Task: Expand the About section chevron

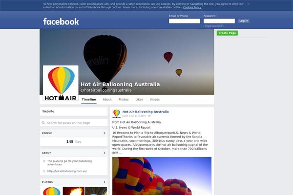Action: [x=105, y=153]
